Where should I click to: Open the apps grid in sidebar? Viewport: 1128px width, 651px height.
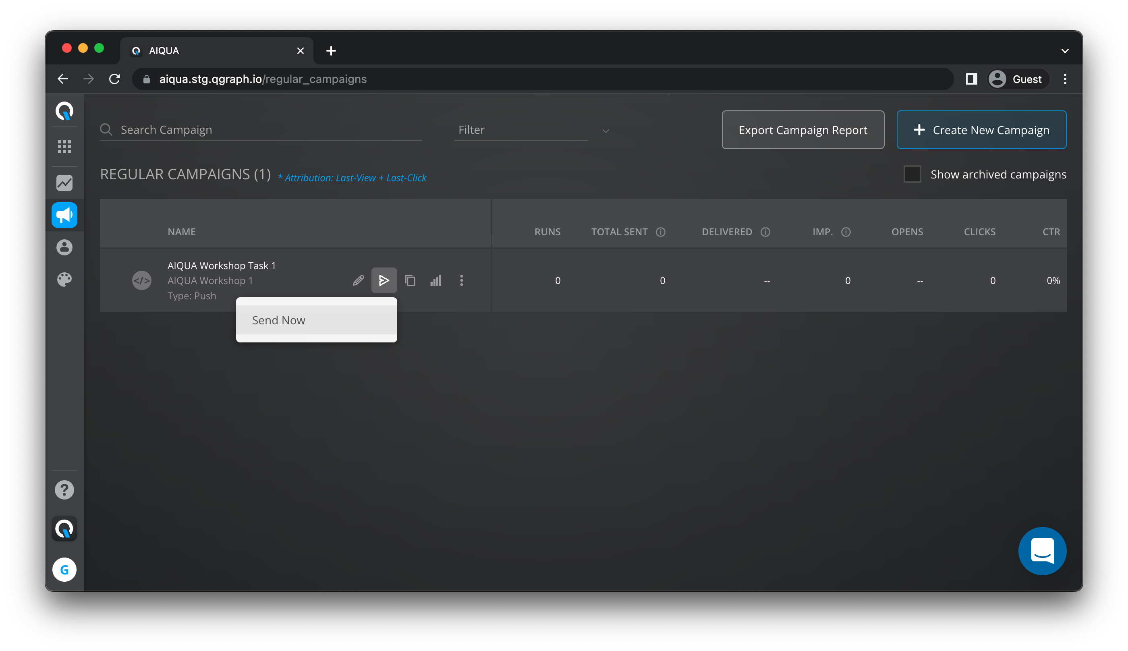[64, 146]
